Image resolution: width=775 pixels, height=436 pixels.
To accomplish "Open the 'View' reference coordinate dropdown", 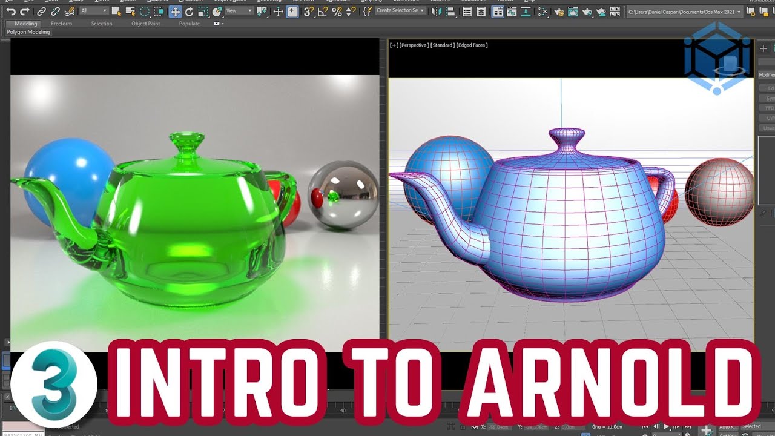I will coord(239,11).
